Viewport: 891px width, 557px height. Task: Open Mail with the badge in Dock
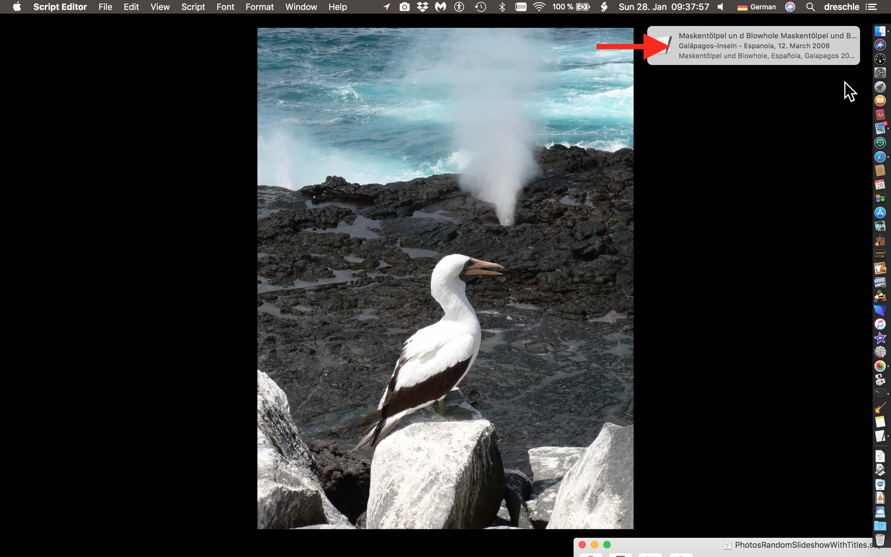(880, 128)
